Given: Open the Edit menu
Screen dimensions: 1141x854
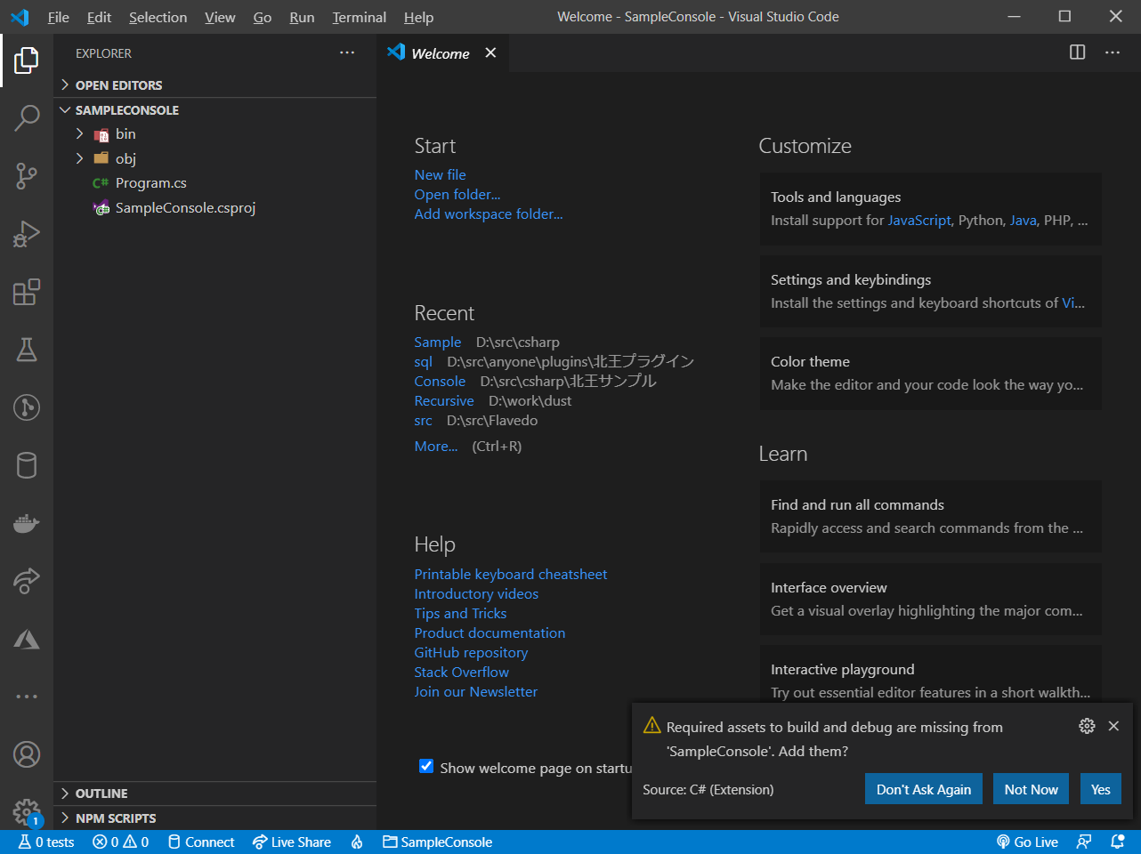Looking at the screenshot, I should [x=99, y=17].
